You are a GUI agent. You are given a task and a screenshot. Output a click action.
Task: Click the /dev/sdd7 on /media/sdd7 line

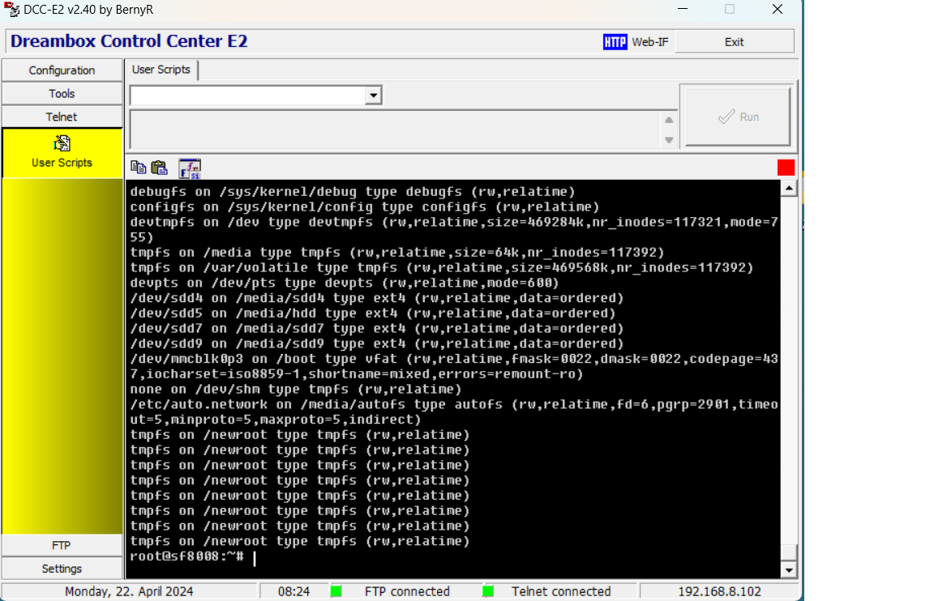(376, 328)
